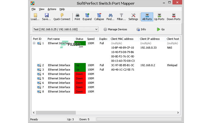Click port 6 device icon
The image size is (212, 123).
click(39, 83)
